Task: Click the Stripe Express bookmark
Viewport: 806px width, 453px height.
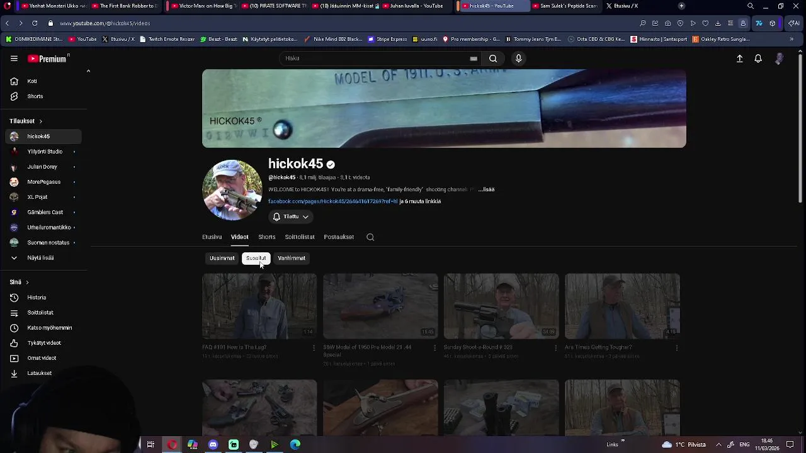Action: coord(387,39)
